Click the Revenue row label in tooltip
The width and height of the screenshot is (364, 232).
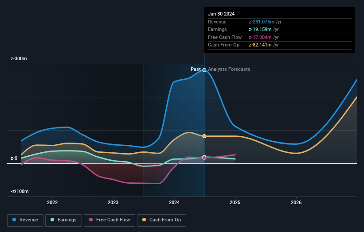pos(217,22)
